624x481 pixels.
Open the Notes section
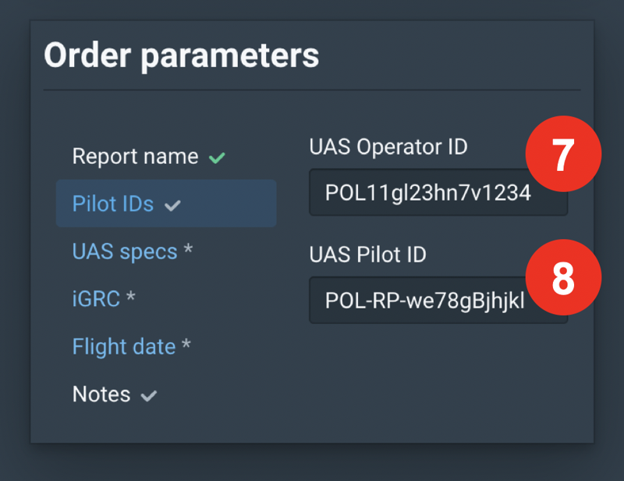tap(101, 394)
